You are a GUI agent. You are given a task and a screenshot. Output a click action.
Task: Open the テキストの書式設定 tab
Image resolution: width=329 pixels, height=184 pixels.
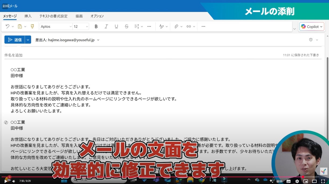54,16
